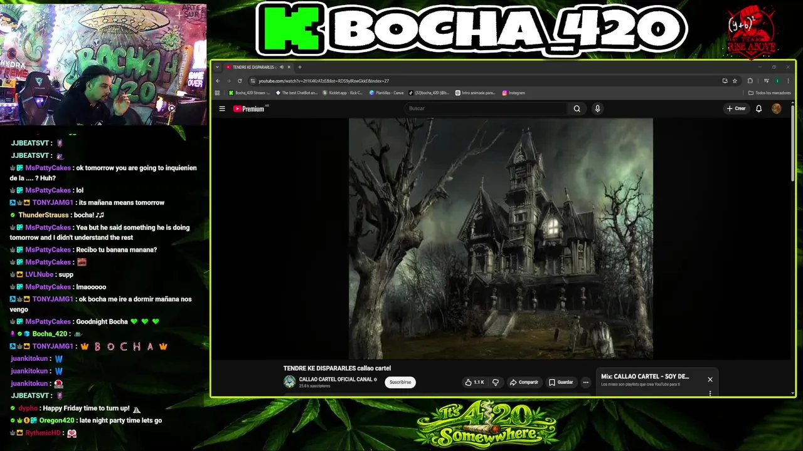Viewport: 803px width, 451px height.
Task: Click the browser address bar URL
Action: (x=324, y=81)
